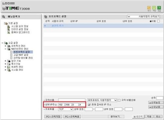Image resolution: width=164 pixels, height=120 pixels.
Task: Click the 시스템 요약 정보 page icon
Action: coord(9,26)
